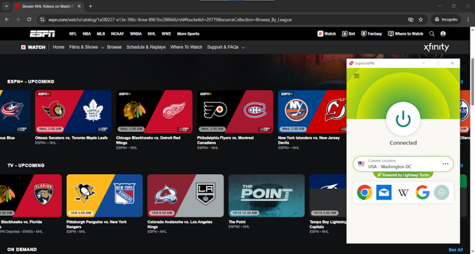Open Flyers vs. Canadiens game card
475x254 pixels.
pyautogui.click(x=235, y=111)
